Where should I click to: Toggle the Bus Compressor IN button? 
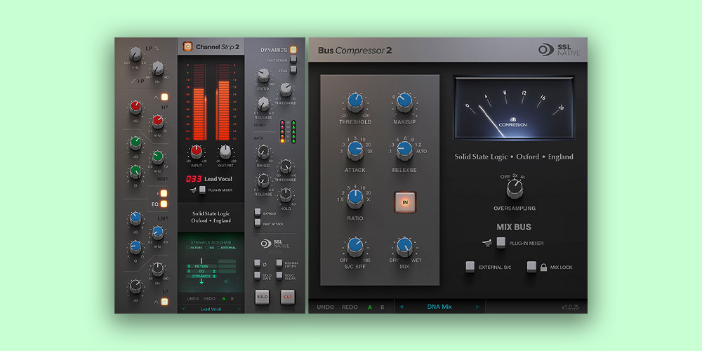click(405, 202)
